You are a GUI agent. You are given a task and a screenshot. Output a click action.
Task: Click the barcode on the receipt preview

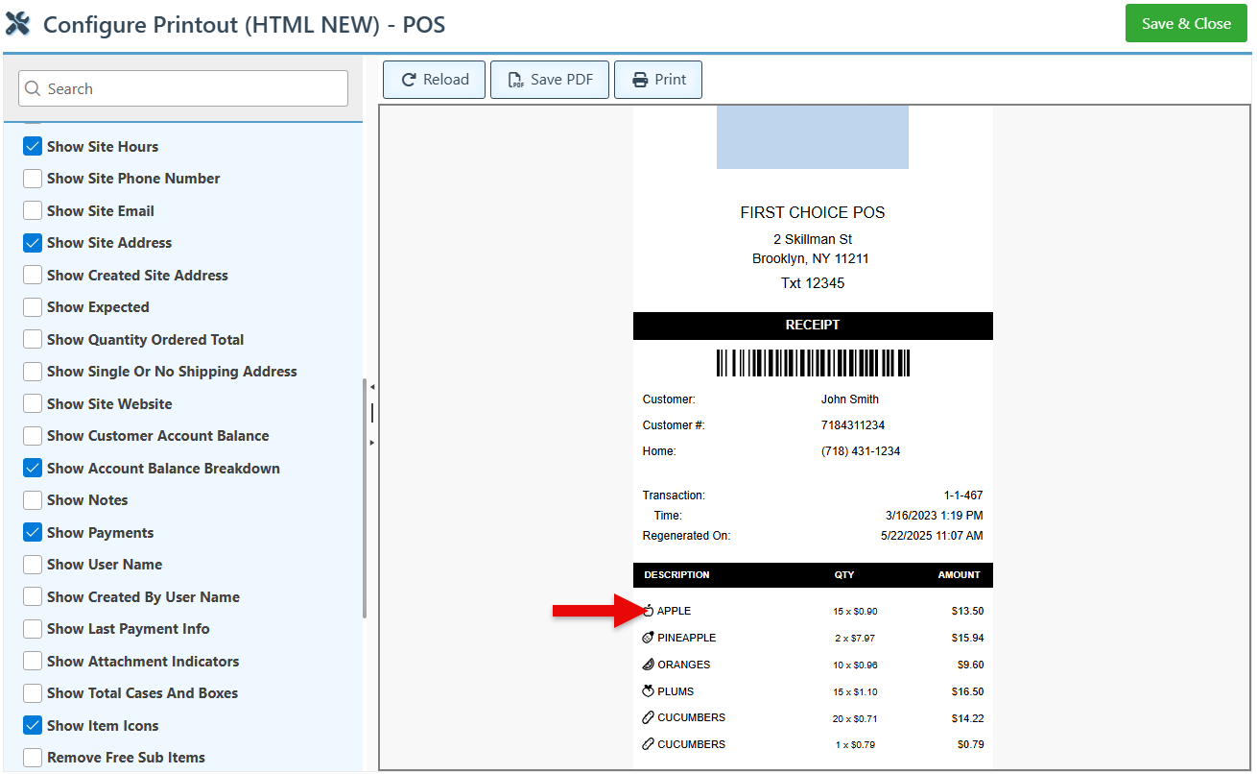click(x=813, y=363)
